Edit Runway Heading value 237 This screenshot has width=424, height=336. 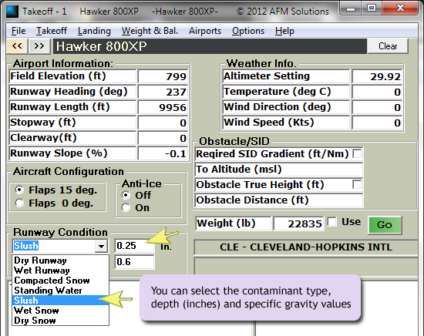coord(163,92)
